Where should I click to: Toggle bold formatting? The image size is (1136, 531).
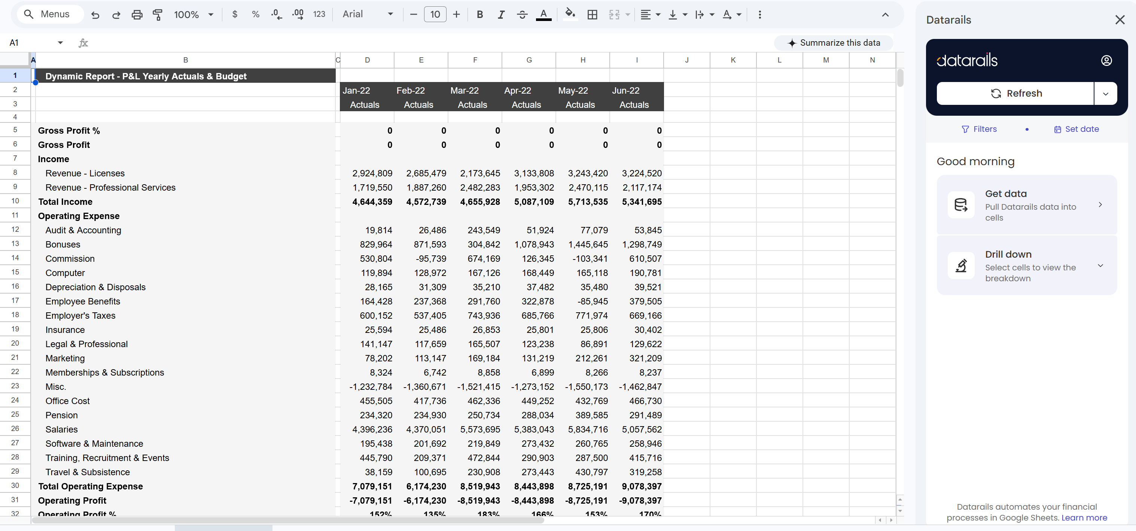[x=480, y=15]
